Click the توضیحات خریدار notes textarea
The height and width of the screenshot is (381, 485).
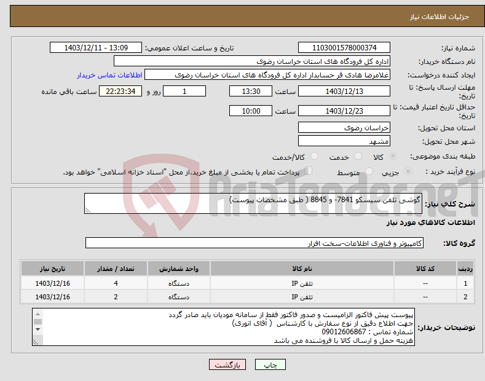click(223, 327)
